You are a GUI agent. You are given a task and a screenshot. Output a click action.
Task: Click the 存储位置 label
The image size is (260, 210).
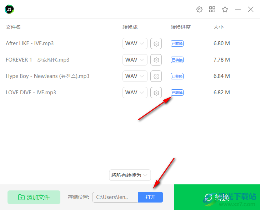(x=79, y=197)
